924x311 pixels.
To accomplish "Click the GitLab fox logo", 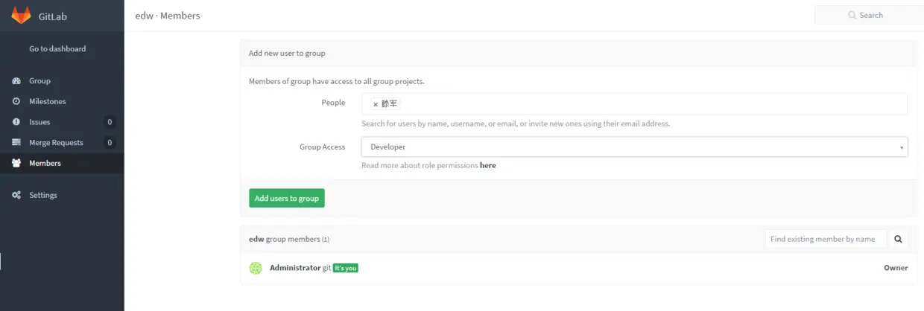I will 21,15.
